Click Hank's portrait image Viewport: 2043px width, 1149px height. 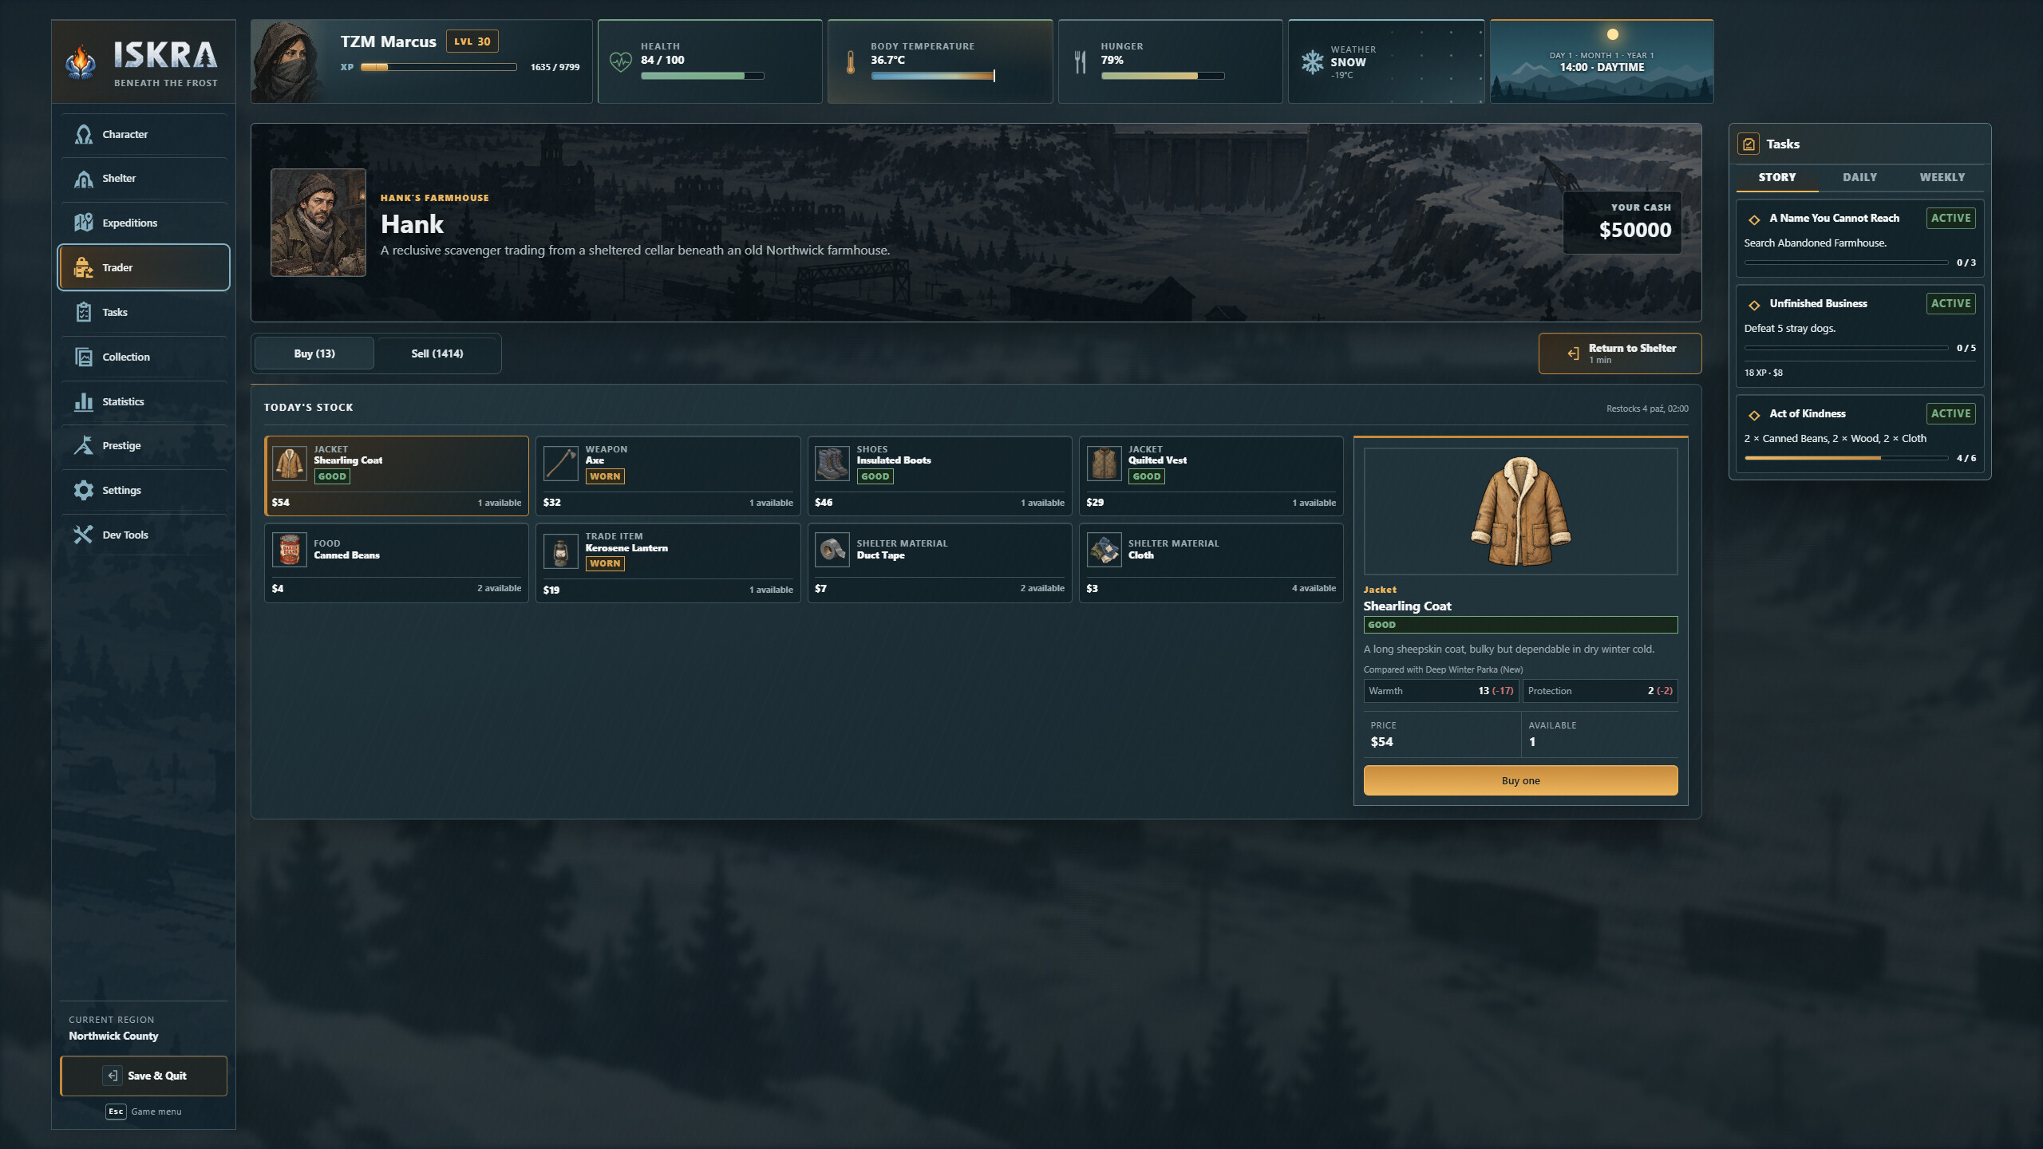tap(318, 223)
